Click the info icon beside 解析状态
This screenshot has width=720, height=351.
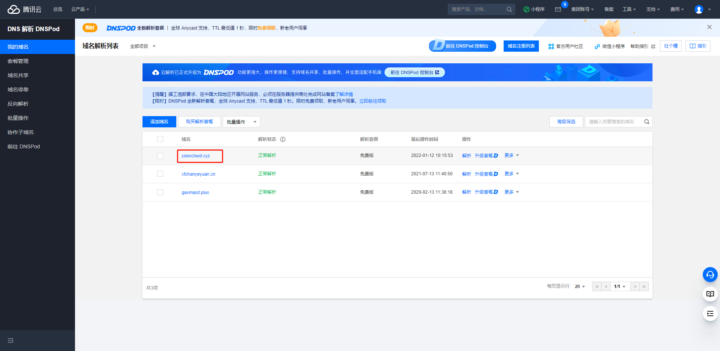coord(283,139)
